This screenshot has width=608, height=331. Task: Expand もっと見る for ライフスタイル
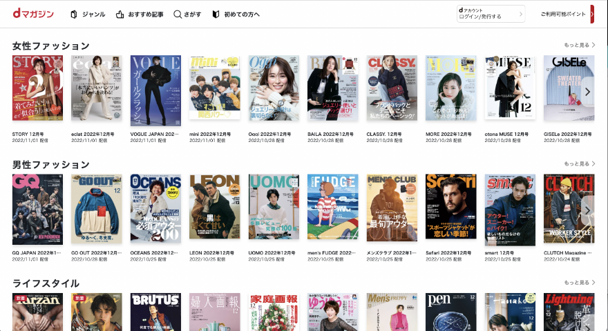click(x=579, y=283)
